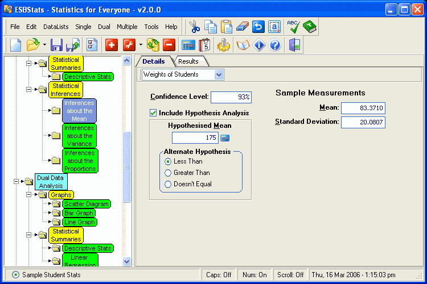Click calculator icon beside Hypothesised Mean field
Screen dimensions: 427x284
[225, 138]
